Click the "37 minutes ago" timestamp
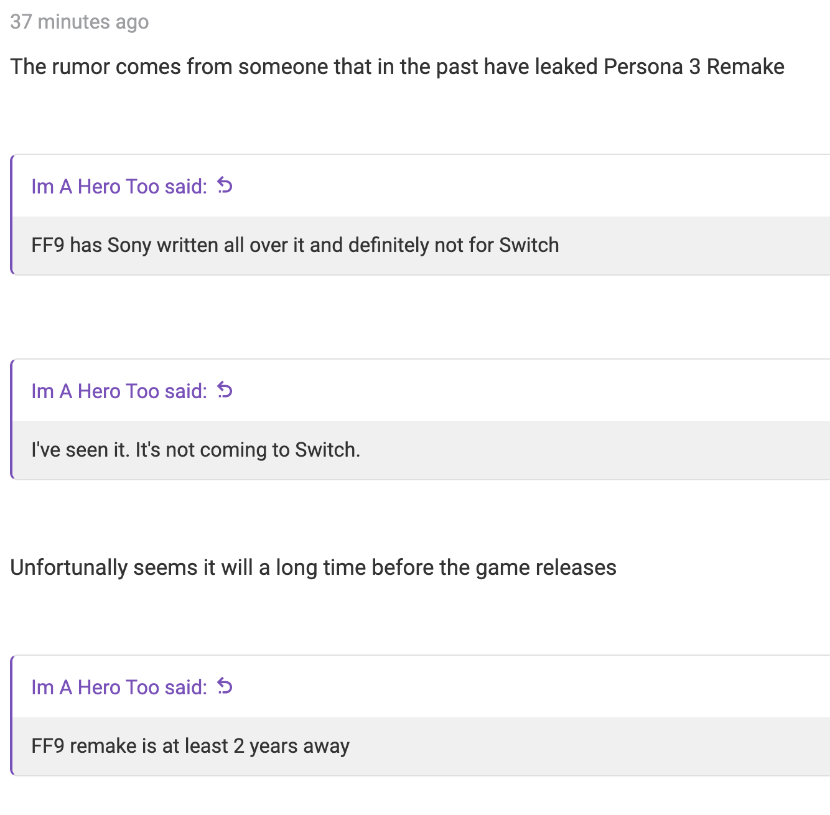 (x=80, y=22)
